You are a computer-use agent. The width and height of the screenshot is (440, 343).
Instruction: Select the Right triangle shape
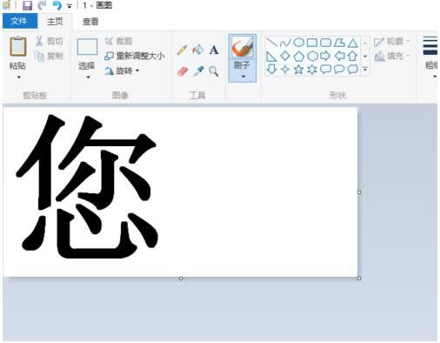pyautogui.click(x=271, y=57)
